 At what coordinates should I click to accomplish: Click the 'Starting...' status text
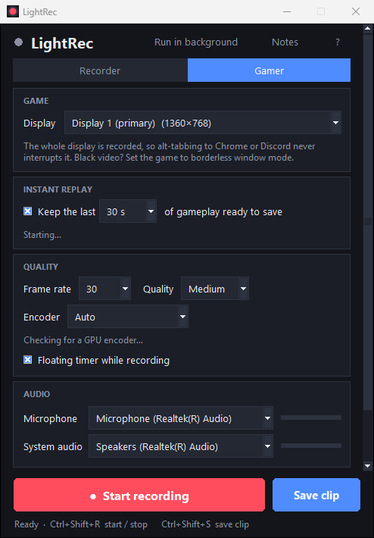pos(42,235)
